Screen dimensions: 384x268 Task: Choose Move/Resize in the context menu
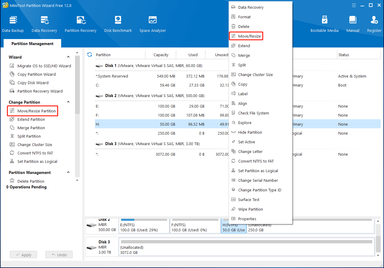249,36
